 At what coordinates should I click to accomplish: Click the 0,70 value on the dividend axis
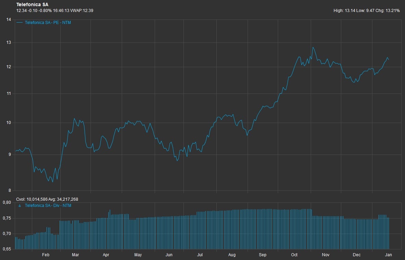tap(7, 234)
